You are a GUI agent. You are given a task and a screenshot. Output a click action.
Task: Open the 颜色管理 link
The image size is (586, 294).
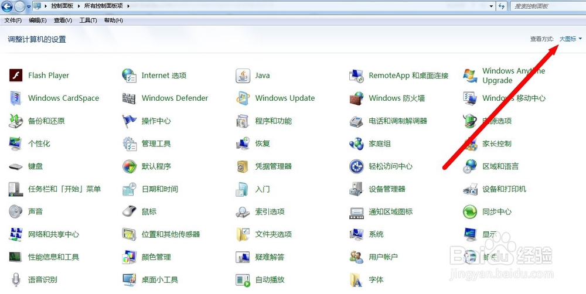point(156,257)
